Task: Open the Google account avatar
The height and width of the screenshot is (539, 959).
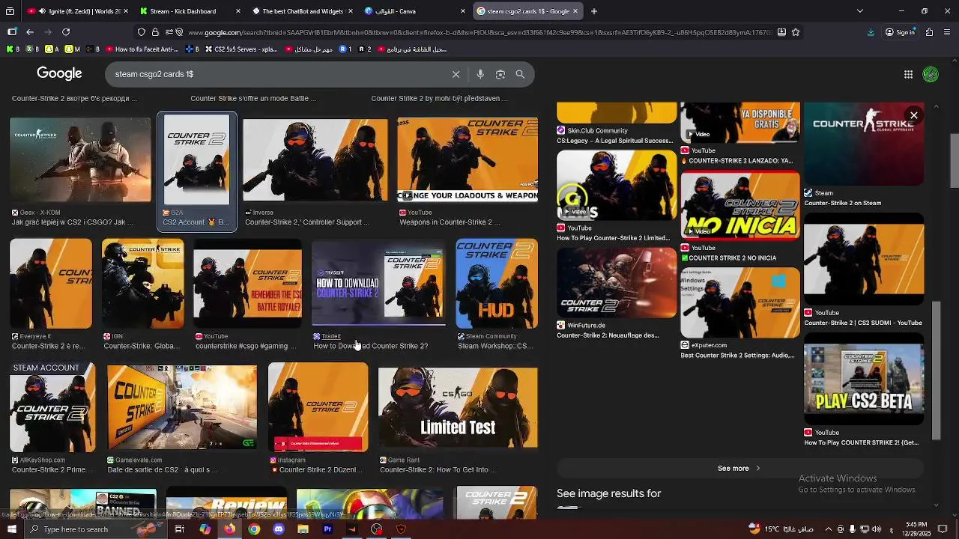Action: (931, 74)
